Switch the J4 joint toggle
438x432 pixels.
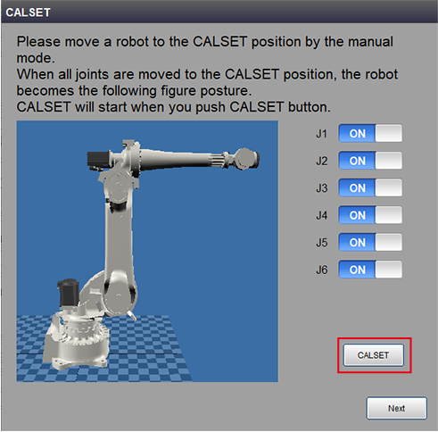[370, 215]
